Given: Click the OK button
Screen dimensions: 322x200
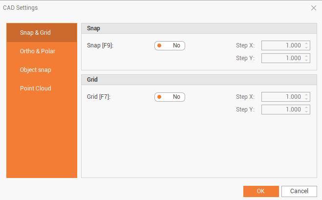Looking at the screenshot, I should pyautogui.click(x=261, y=191).
